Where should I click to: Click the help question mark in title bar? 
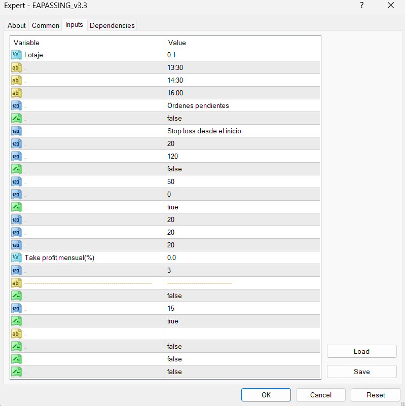[361, 6]
